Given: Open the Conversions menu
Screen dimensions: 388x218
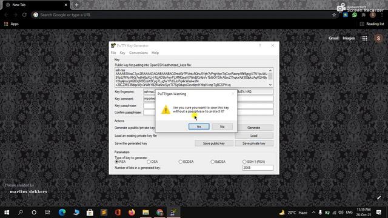Looking at the screenshot, I should 138,53.
